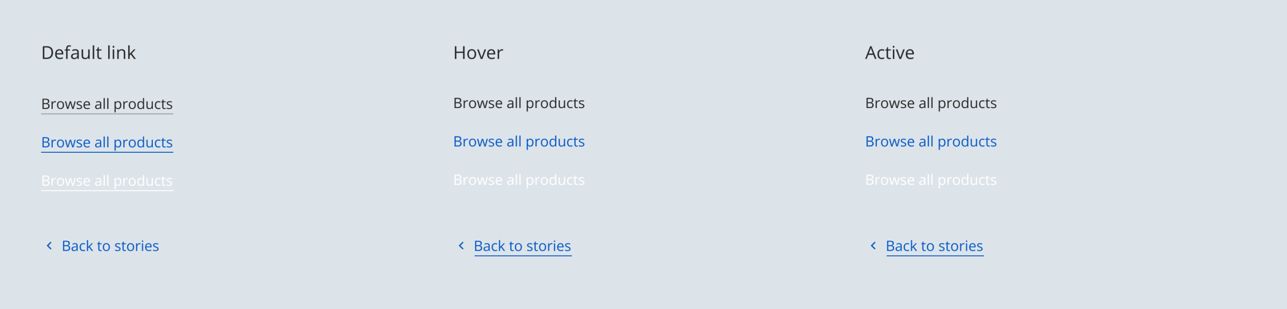Click the back chevron icon in Hover column
The height and width of the screenshot is (309, 1287).
pyautogui.click(x=461, y=246)
